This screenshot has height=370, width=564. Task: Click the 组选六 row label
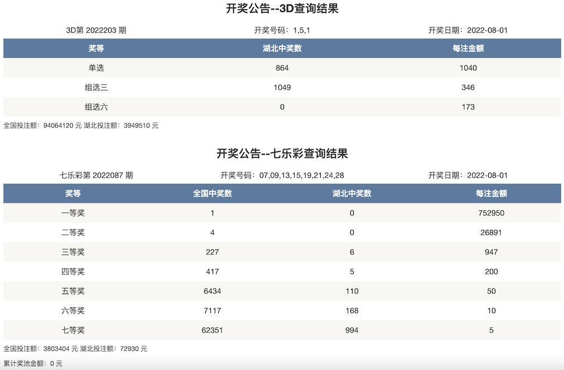tap(96, 107)
